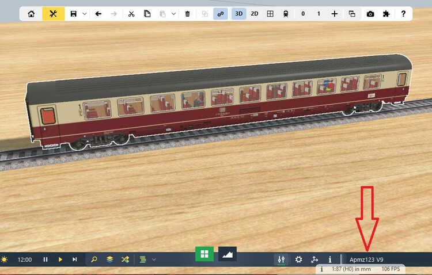Open the layers stack icon
The height and width of the screenshot is (275, 432).
(x=109, y=259)
